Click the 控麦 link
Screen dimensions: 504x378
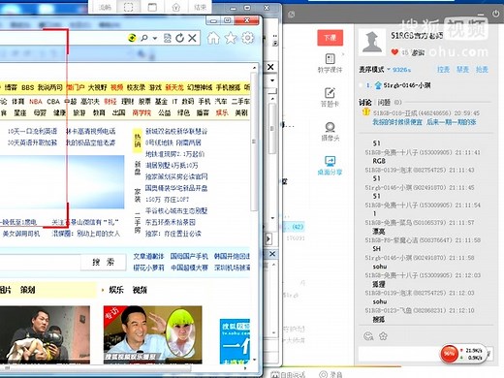coord(443,70)
